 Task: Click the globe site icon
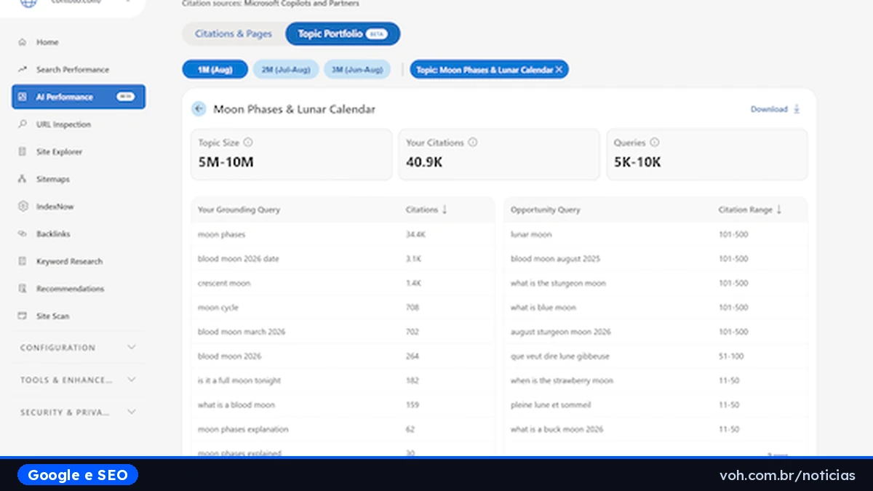[28, 3]
